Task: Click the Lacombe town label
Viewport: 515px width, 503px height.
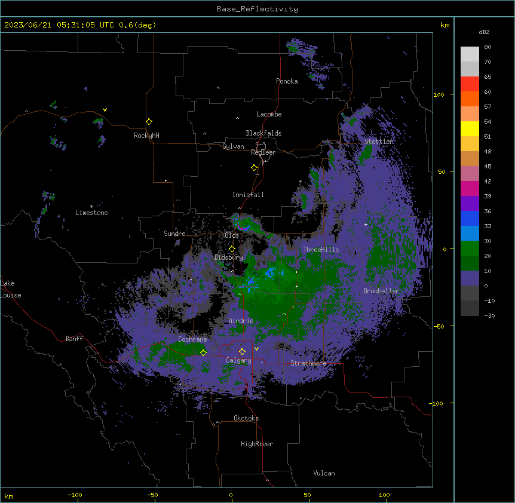Action: tap(269, 114)
